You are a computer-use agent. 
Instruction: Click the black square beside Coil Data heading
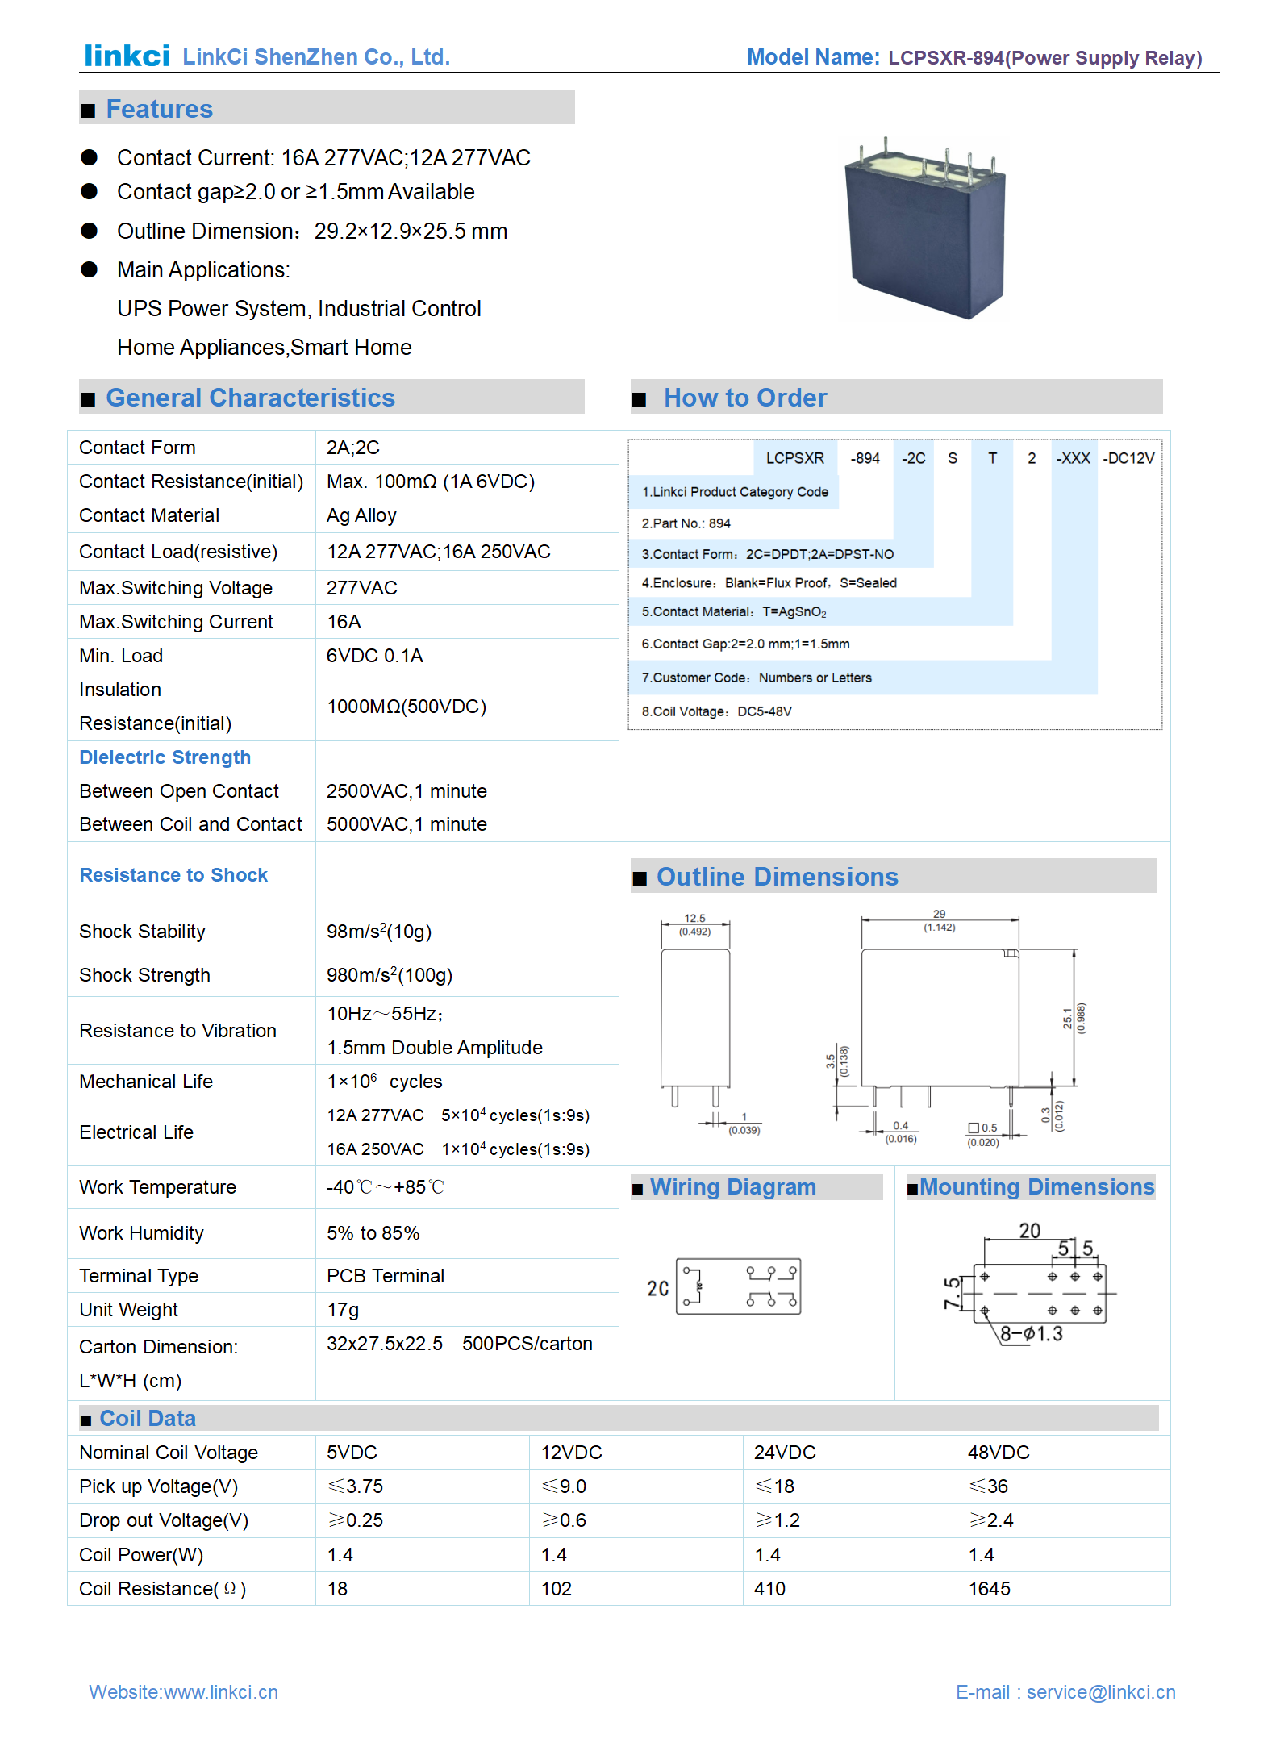point(85,1420)
